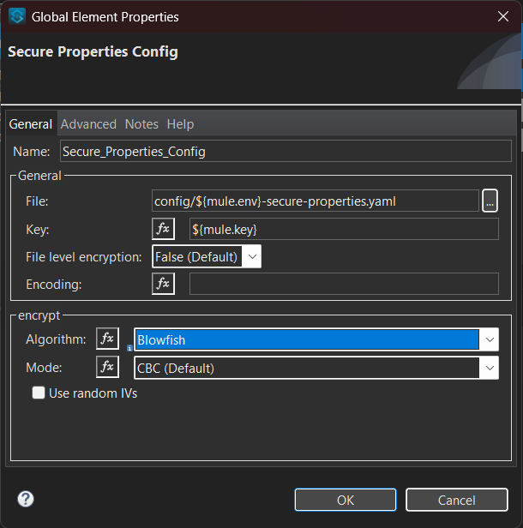Open the Notes tab

click(x=141, y=124)
